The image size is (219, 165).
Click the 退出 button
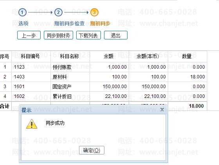click(116, 35)
